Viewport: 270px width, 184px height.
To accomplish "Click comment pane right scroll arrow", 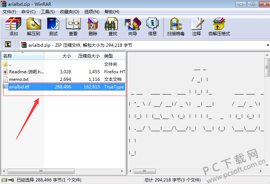I will point(261,171).
